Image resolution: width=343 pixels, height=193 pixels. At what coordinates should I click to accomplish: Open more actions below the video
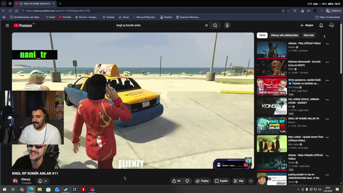pyautogui.click(x=251, y=181)
